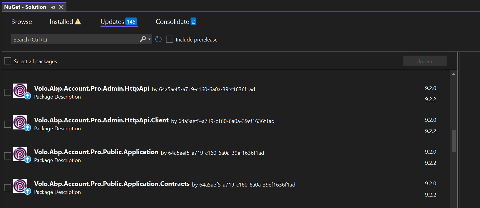Click the Public.Application.Contracts package icon
This screenshot has height=208, width=480.
(x=20, y=186)
